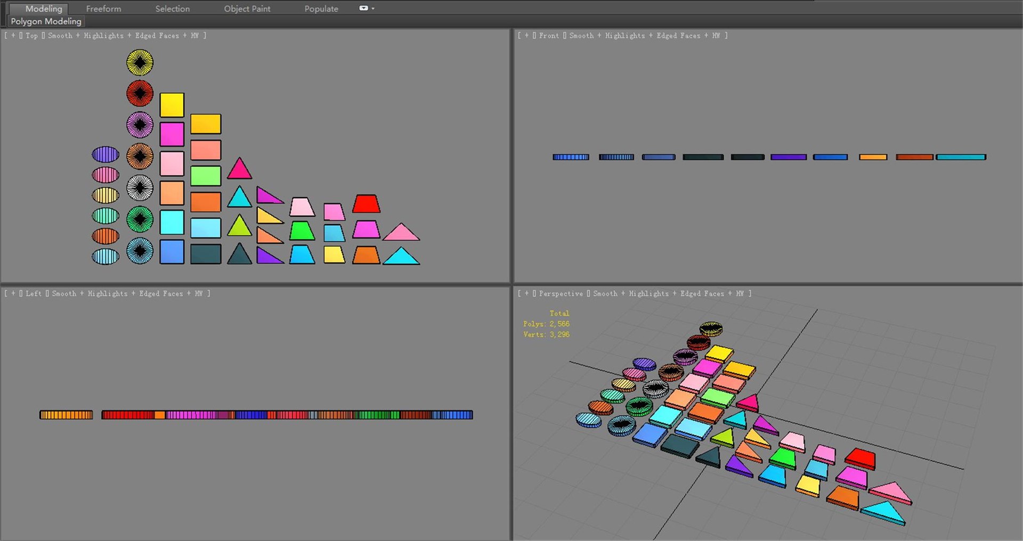Click the Total statistics heading
Viewport: 1023px width, 541px height.
point(559,314)
